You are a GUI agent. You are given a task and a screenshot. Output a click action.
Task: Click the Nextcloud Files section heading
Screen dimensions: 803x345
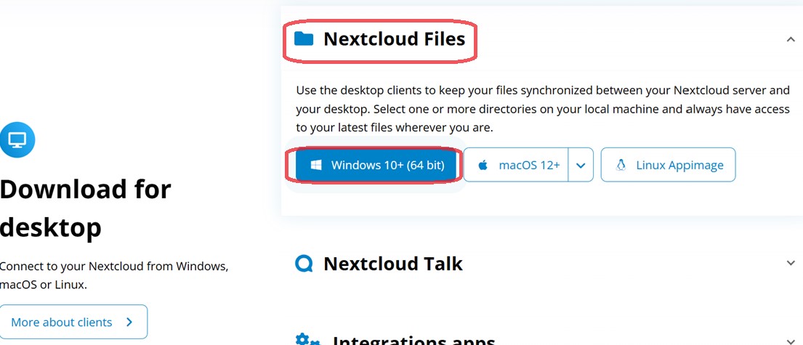coord(395,39)
